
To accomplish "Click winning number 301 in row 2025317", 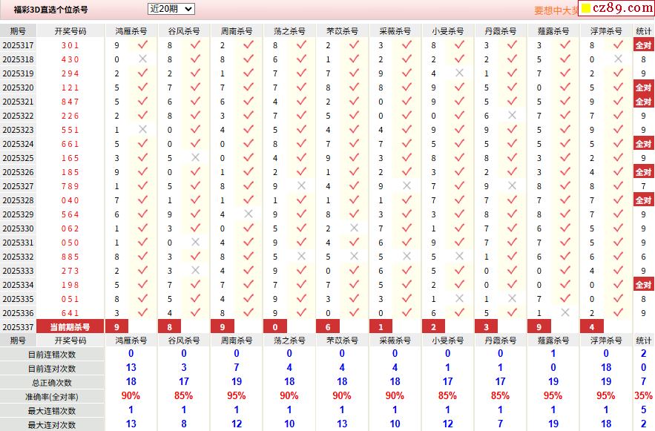I will pyautogui.click(x=70, y=45).
